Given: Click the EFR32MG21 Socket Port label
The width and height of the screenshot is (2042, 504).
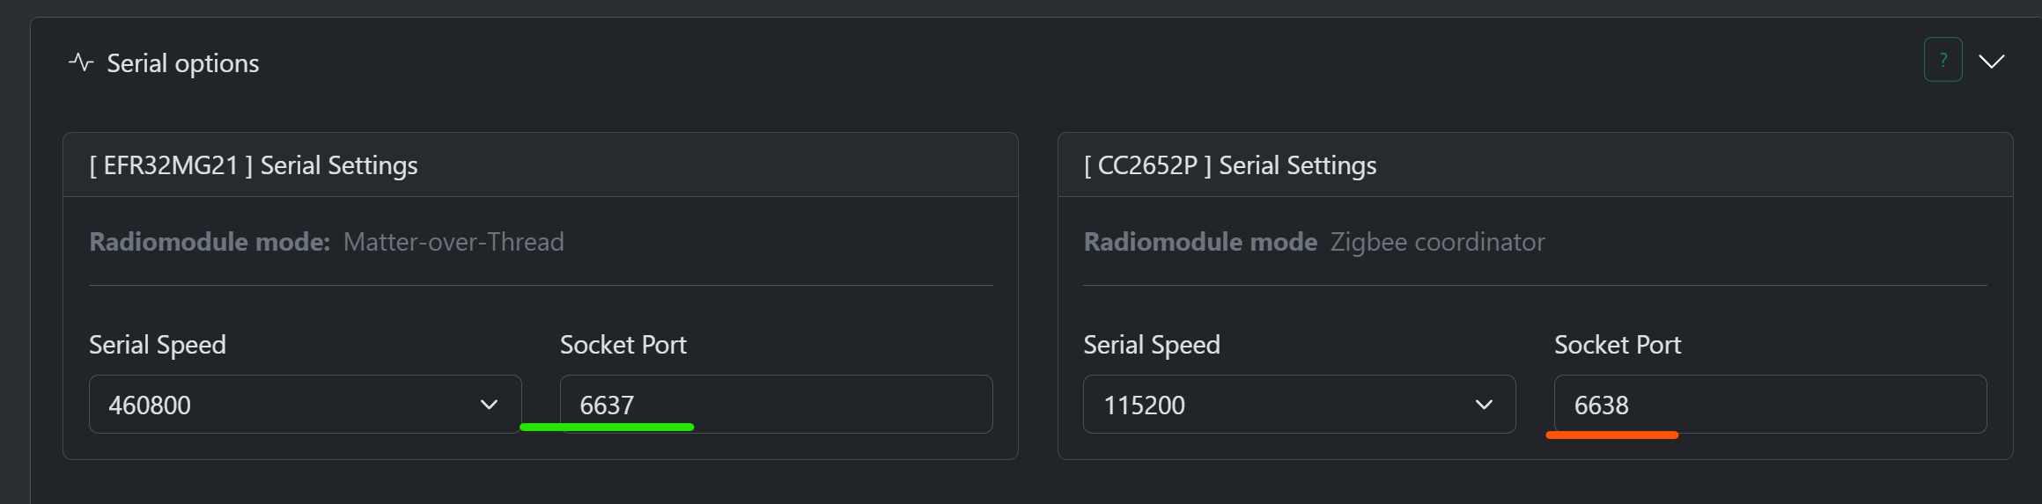Looking at the screenshot, I should click(623, 345).
